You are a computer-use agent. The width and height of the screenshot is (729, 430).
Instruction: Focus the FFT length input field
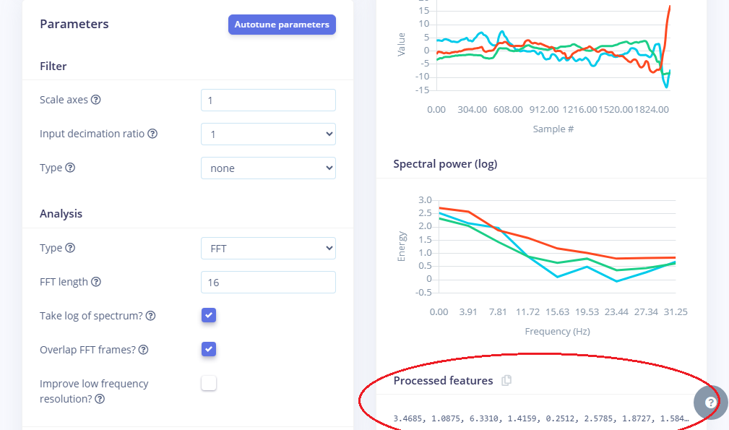(x=268, y=283)
